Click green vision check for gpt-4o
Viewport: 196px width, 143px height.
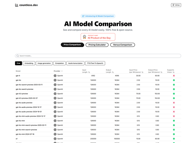[x=174, y=80]
